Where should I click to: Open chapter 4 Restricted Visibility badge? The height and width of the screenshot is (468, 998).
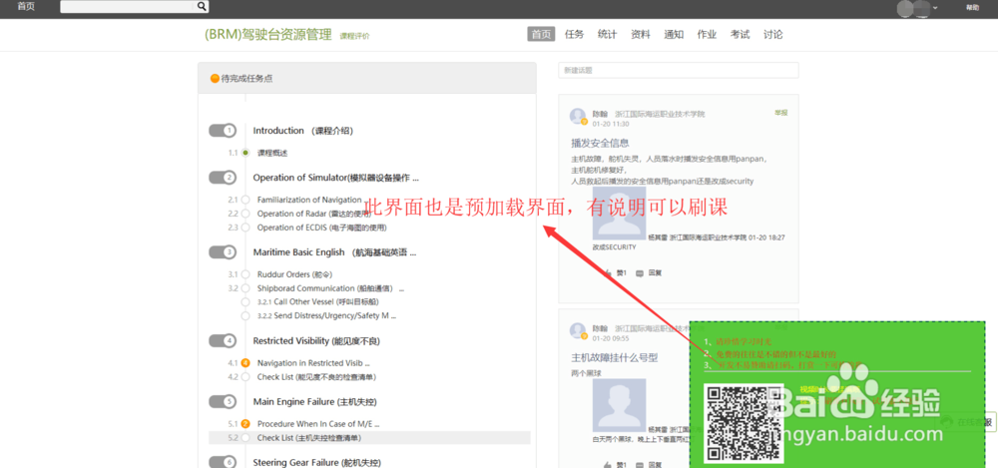point(223,340)
